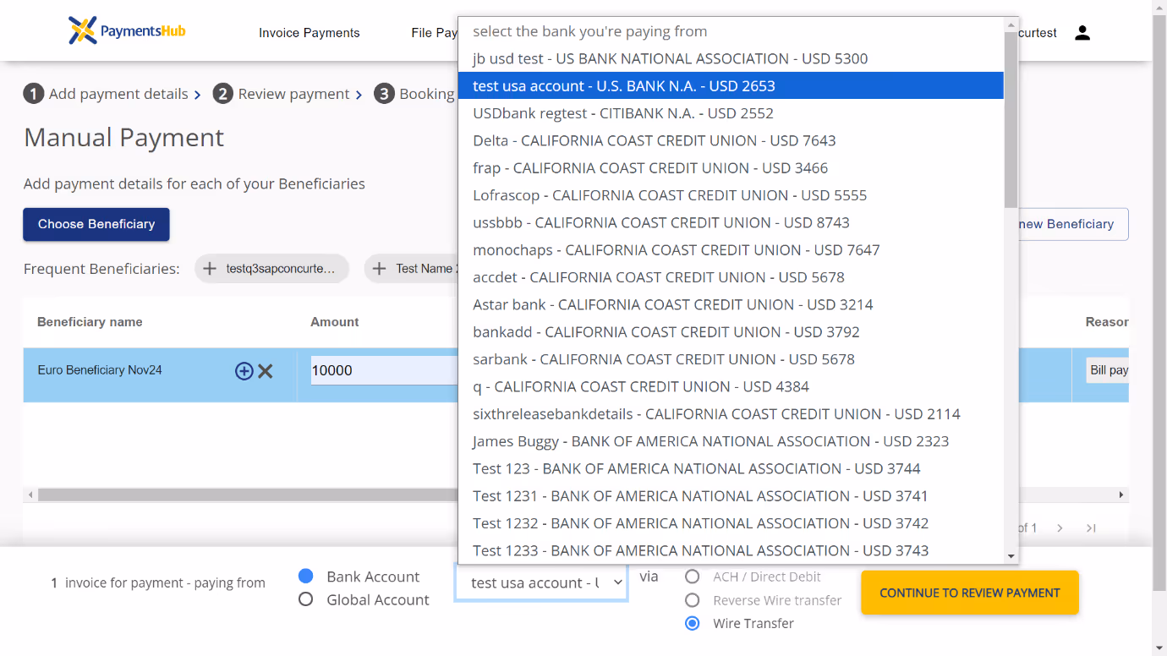Viewport: 1167px width, 656px height.
Task: Choose Test 1233 - USD 3743 option
Action: (x=731, y=550)
